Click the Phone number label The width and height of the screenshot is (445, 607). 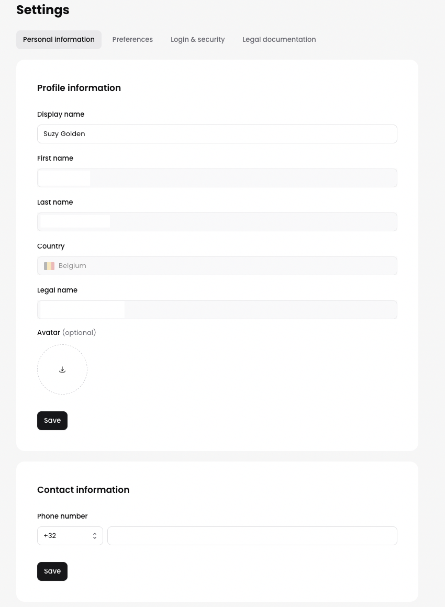62,516
